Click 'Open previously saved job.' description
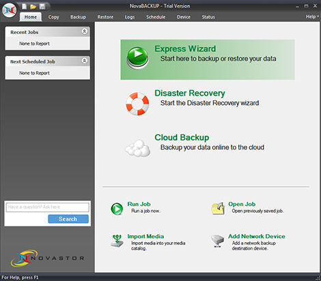This screenshot has height=281, width=321. click(257, 211)
